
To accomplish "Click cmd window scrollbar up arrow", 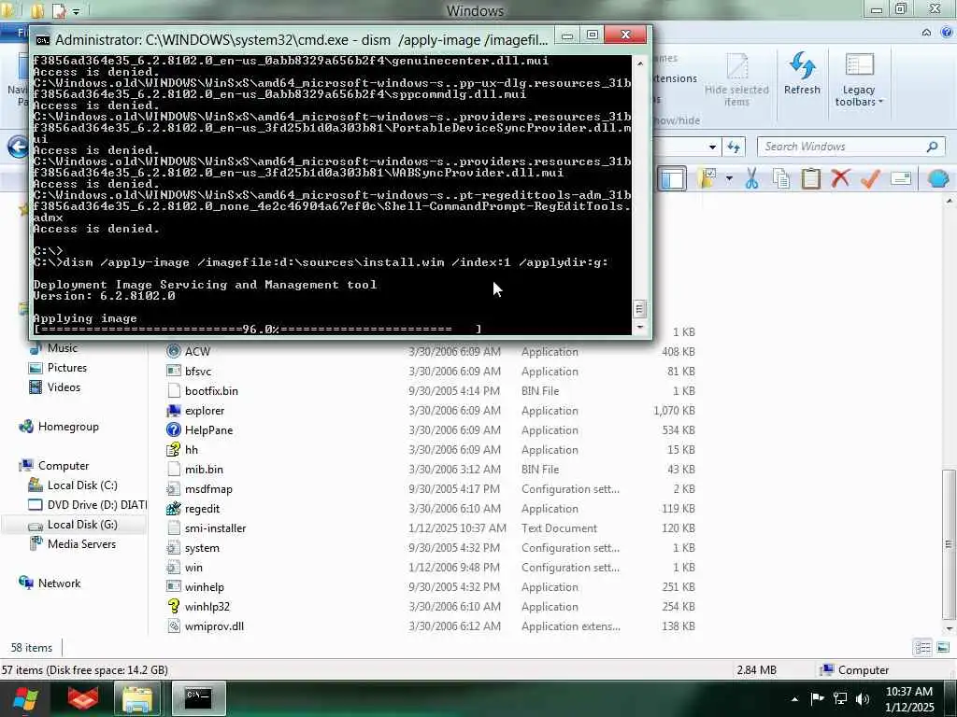I will (x=639, y=63).
